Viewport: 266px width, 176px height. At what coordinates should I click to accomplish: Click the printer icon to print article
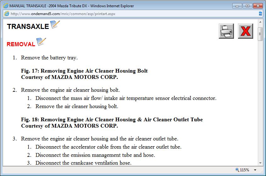click(x=226, y=31)
